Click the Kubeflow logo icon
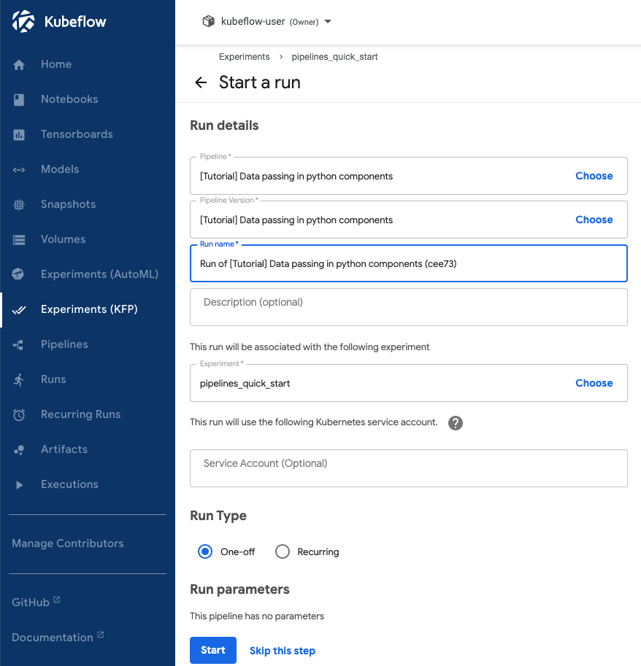The width and height of the screenshot is (641, 666). point(23,21)
